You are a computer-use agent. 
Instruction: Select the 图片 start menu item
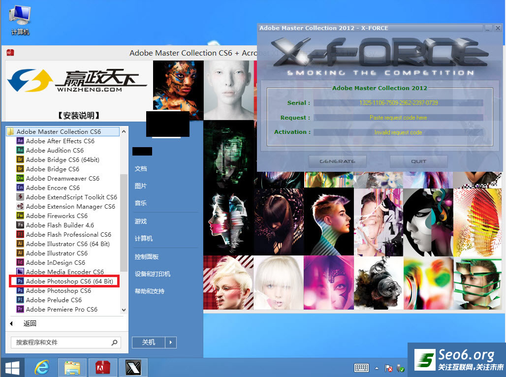click(x=141, y=186)
